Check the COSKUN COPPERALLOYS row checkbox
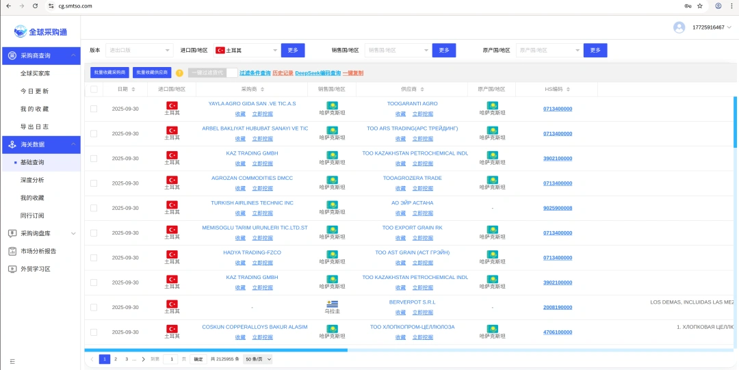Image resolution: width=739 pixels, height=370 pixels. click(94, 332)
